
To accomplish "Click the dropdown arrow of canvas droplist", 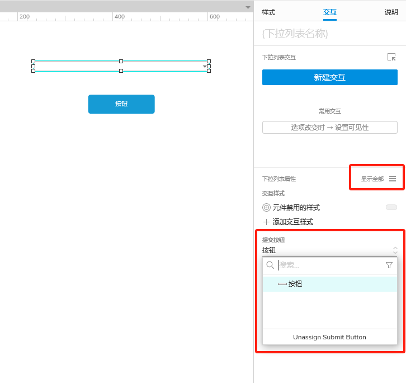I will click(x=205, y=67).
